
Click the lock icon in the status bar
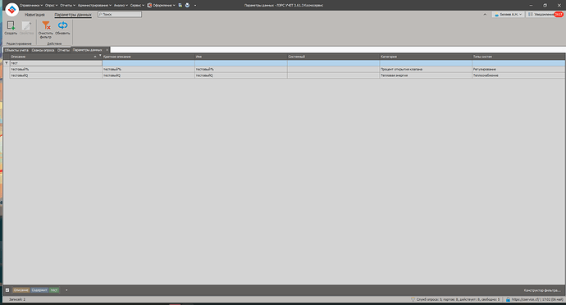(508, 299)
